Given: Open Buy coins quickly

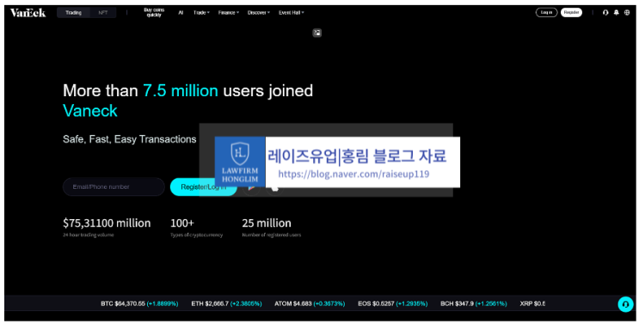Looking at the screenshot, I should pyautogui.click(x=154, y=13).
